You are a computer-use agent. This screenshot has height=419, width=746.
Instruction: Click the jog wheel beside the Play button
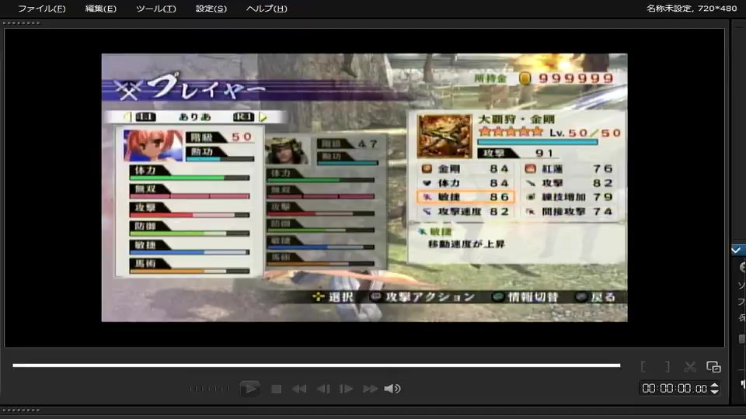click(x=209, y=389)
